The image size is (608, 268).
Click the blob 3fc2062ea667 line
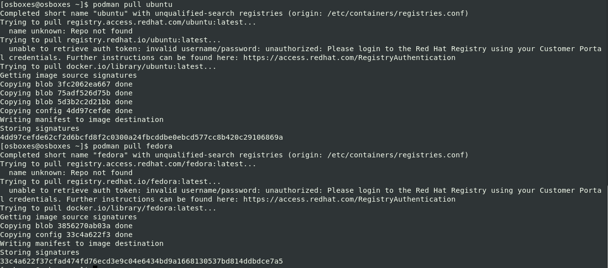[x=66, y=84]
